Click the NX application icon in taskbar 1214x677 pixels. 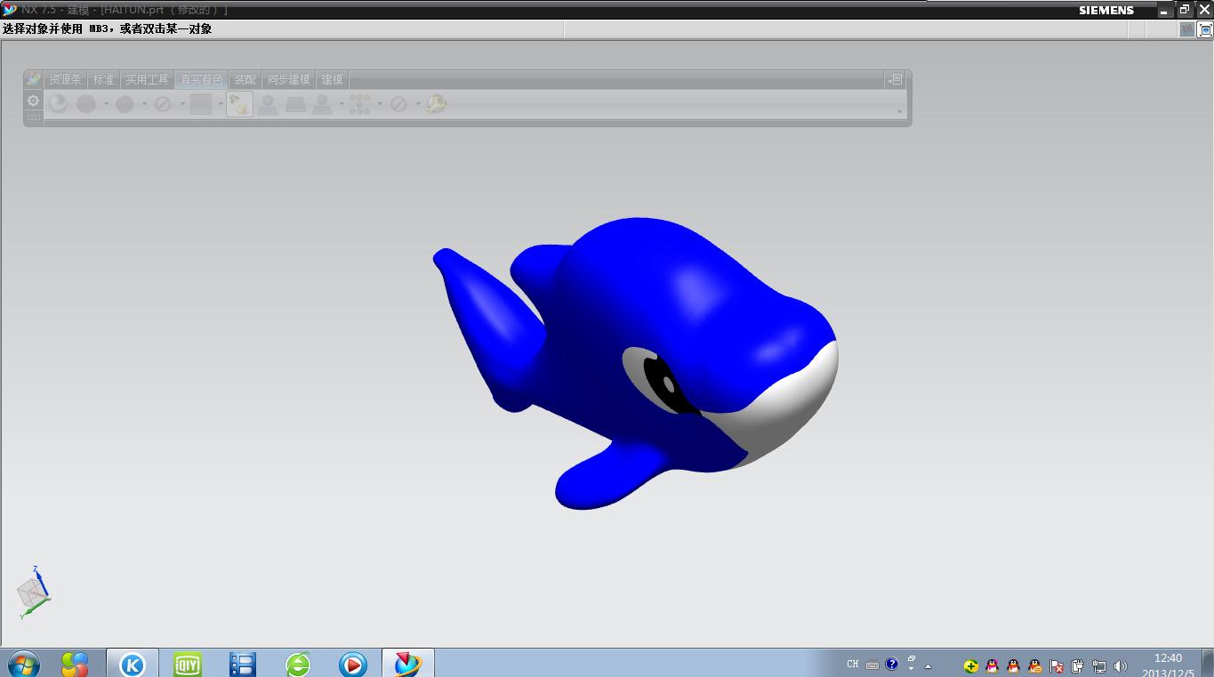click(408, 664)
